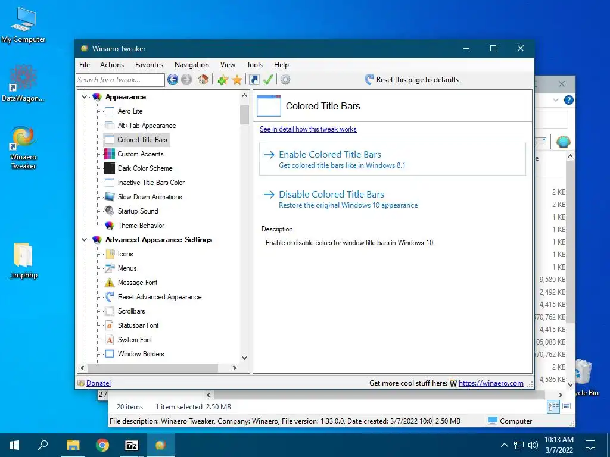
Task: Open the Actions menu
Action: 112,65
